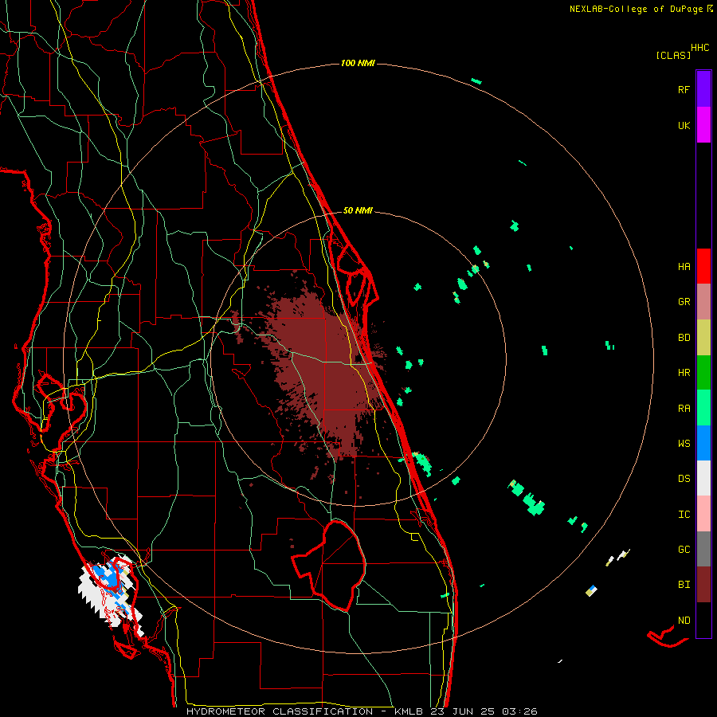Select the IC light pink legend swatch
The width and height of the screenshot is (717, 717).
click(703, 514)
